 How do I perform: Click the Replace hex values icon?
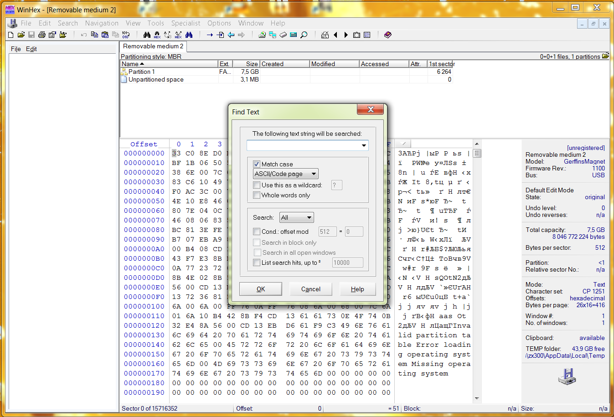tap(178, 35)
